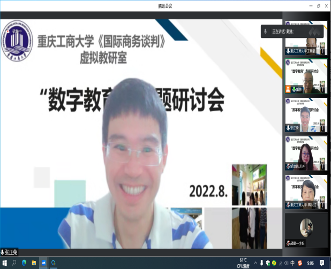This screenshot has height=269, width=331.
Task: Click the mic icon next to 张正荣 label
Action: tap(3, 252)
